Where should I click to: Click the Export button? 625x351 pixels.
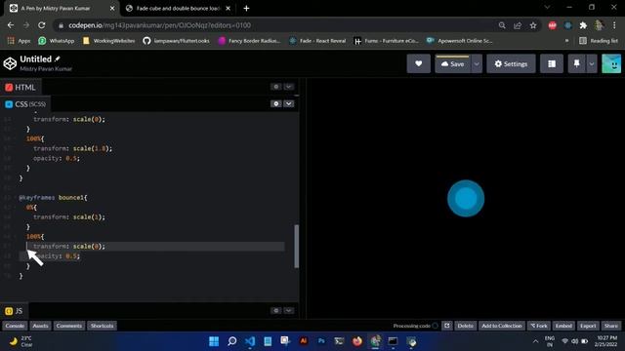coord(588,326)
